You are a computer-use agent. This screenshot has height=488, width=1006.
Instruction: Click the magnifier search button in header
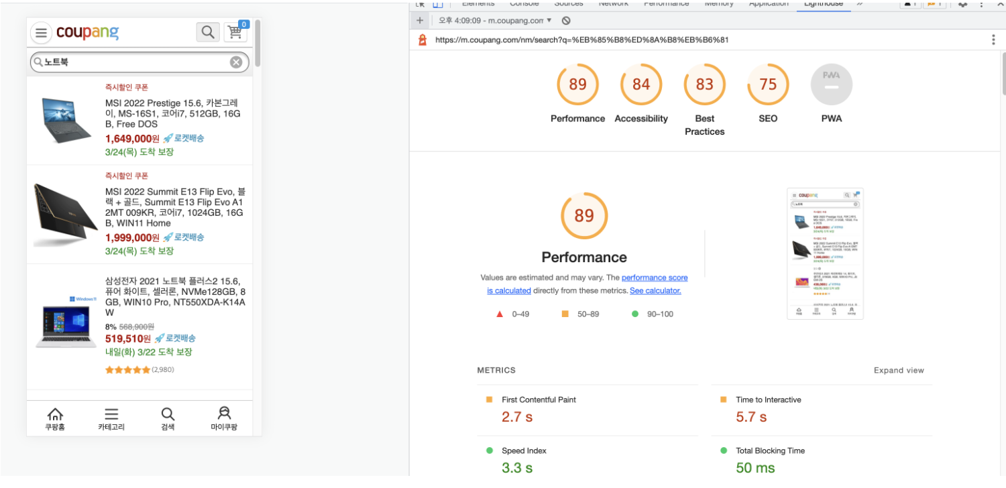pyautogui.click(x=208, y=32)
